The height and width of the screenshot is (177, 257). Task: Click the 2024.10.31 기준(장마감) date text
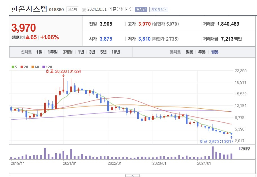[110, 9]
